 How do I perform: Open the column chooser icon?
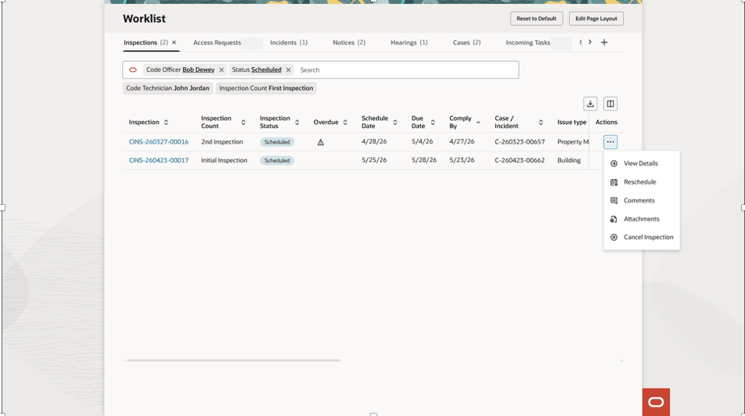[x=610, y=103]
